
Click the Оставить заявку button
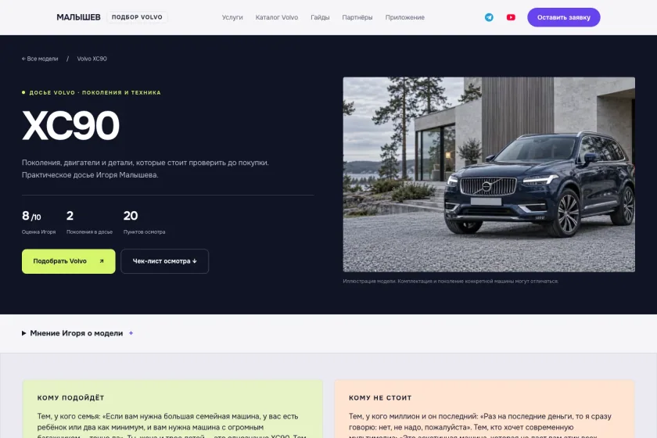click(564, 17)
